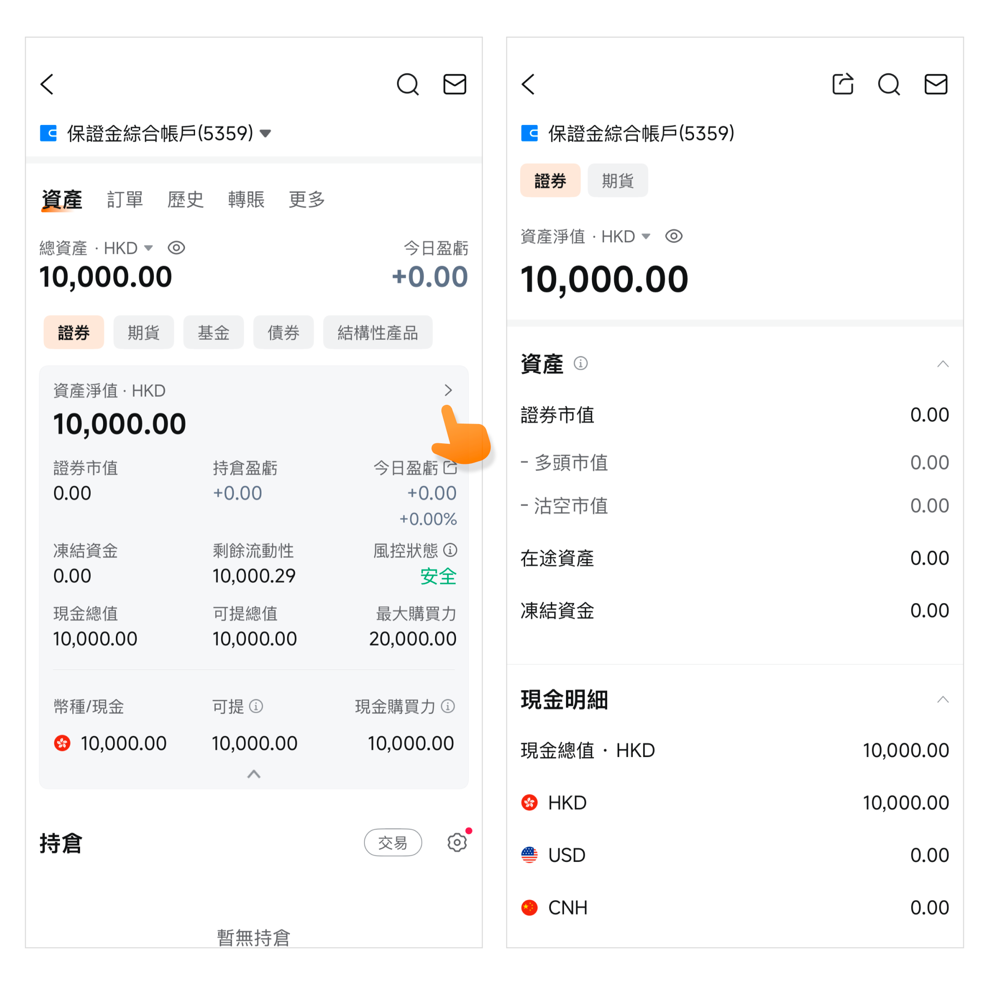
Task: Collapse currency details with bottom up chevron
Action: click(254, 773)
